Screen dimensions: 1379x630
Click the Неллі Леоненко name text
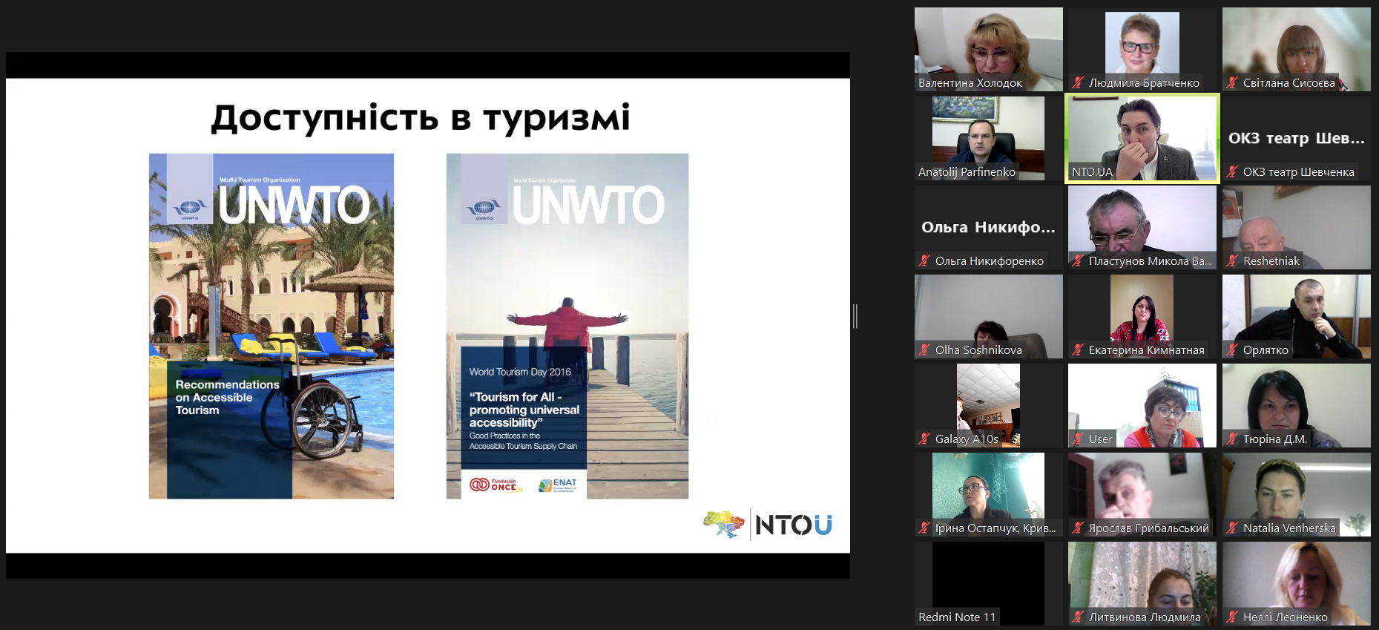coord(1286,617)
